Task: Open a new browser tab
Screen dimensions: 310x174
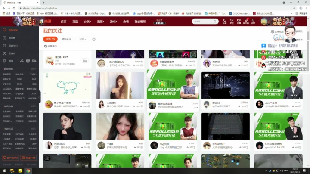Action: [x=43, y=3]
